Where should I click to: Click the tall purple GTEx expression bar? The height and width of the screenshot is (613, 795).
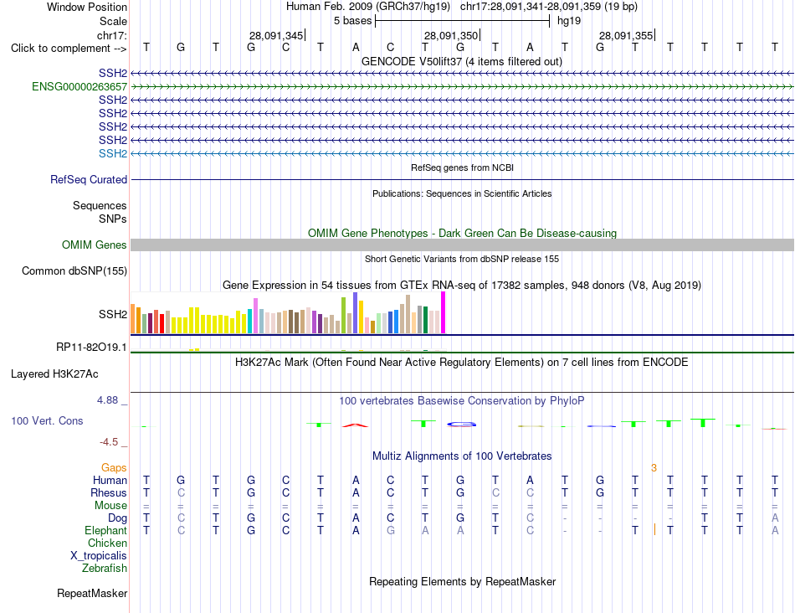tap(356, 312)
